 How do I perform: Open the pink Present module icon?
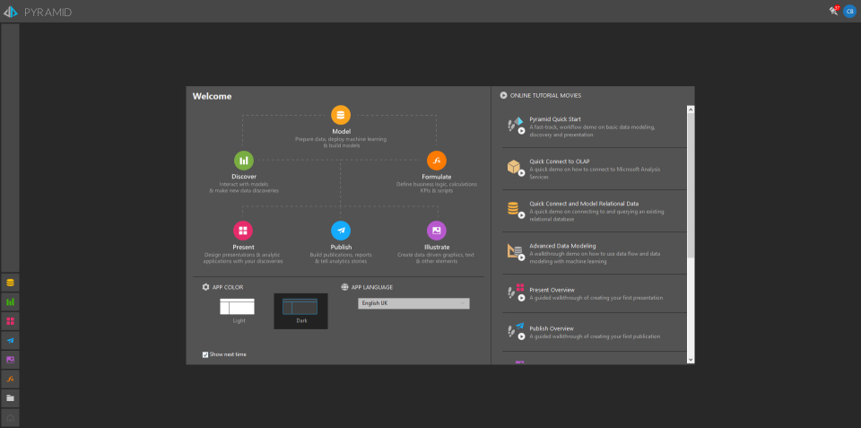(242, 231)
